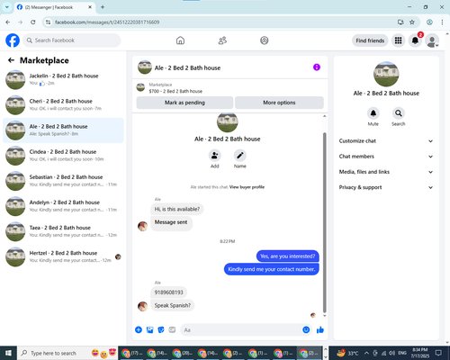Viewport: 450px width, 360px height.
Task: Open a new browser tab
Action: point(103,7)
